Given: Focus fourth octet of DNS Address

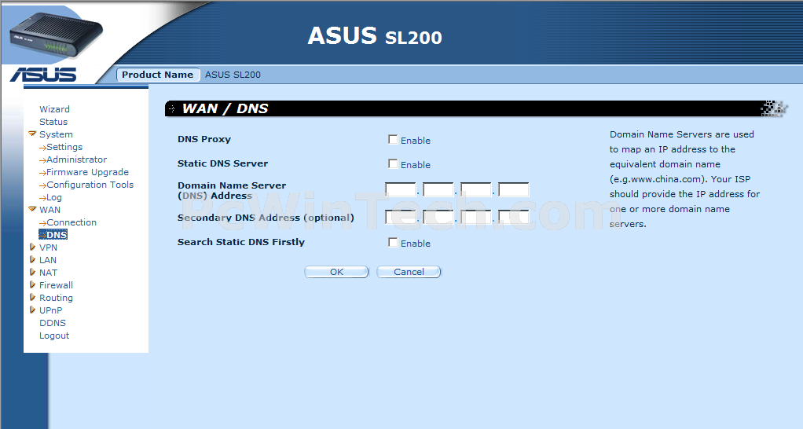Looking at the screenshot, I should coord(514,189).
